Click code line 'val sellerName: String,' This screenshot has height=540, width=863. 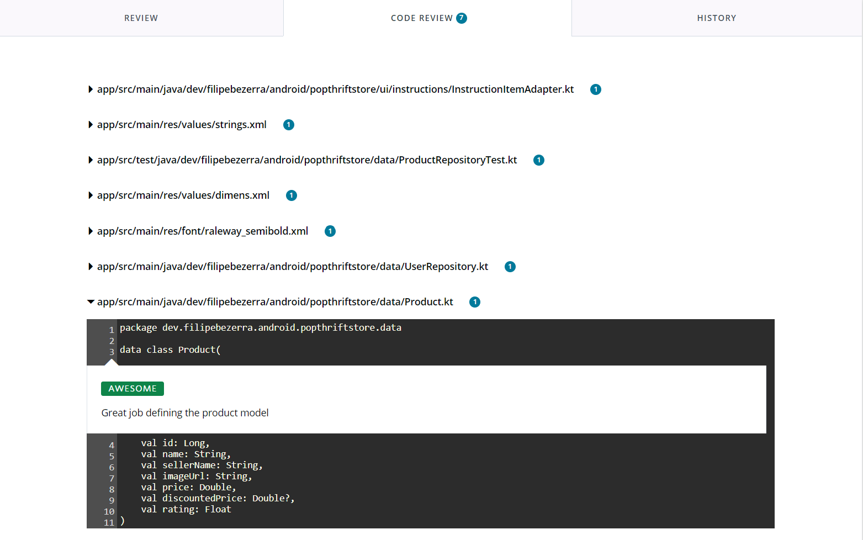coord(202,465)
